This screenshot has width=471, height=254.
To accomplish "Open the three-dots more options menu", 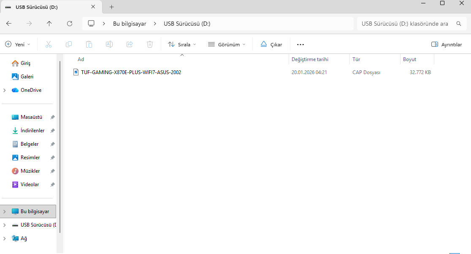I will click(x=300, y=44).
